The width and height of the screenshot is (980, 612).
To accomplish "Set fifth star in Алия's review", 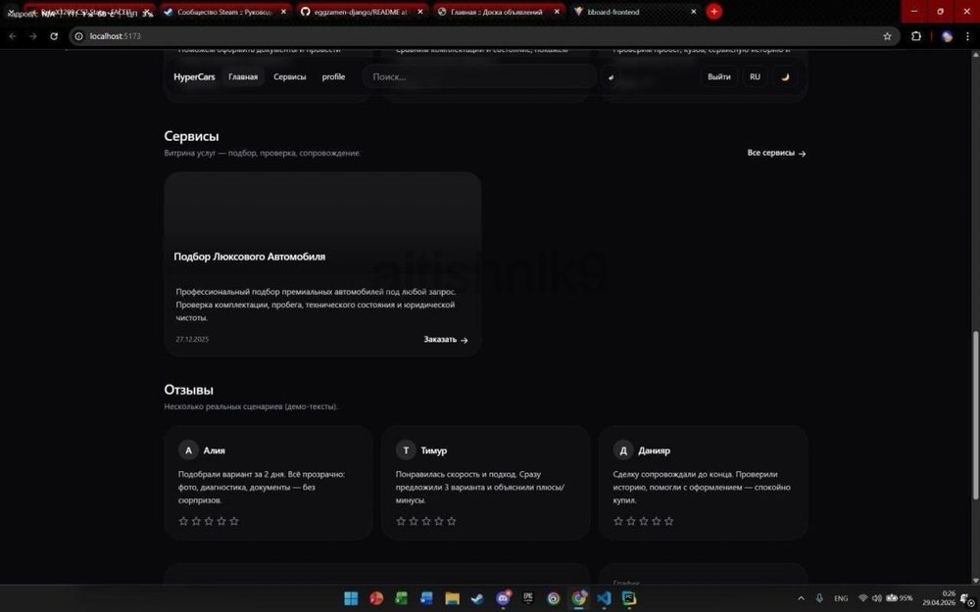I will tap(234, 521).
